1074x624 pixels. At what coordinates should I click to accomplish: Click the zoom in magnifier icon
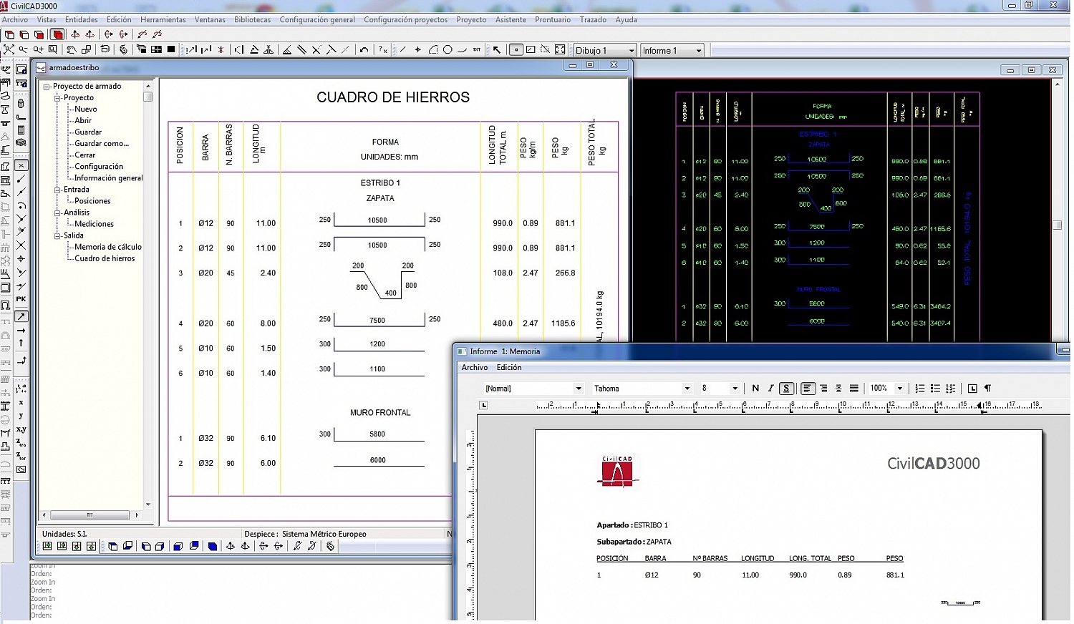tap(38, 49)
